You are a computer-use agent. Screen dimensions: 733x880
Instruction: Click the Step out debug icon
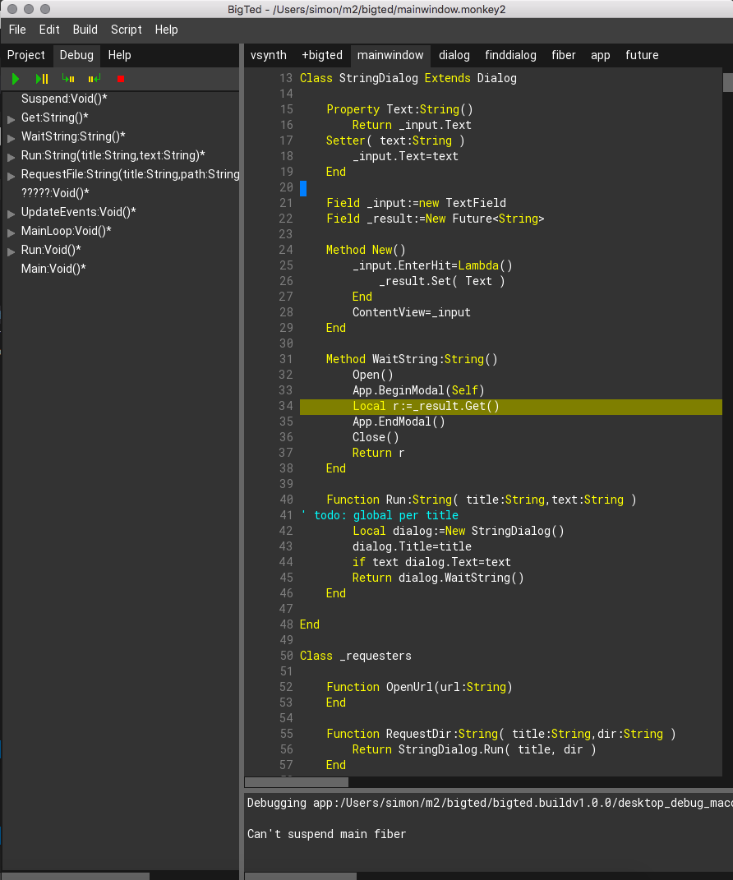click(95, 79)
